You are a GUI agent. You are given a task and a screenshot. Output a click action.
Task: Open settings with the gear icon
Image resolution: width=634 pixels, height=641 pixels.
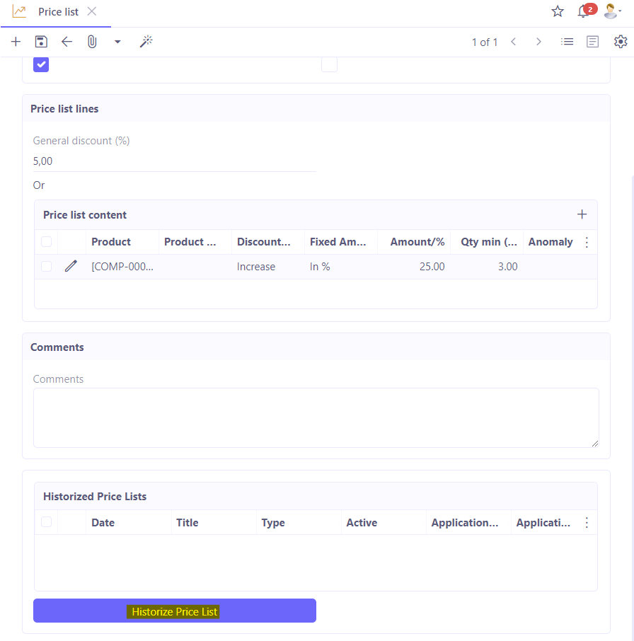click(621, 42)
